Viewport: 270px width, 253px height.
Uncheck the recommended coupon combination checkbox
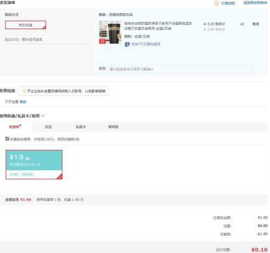pos(7,138)
